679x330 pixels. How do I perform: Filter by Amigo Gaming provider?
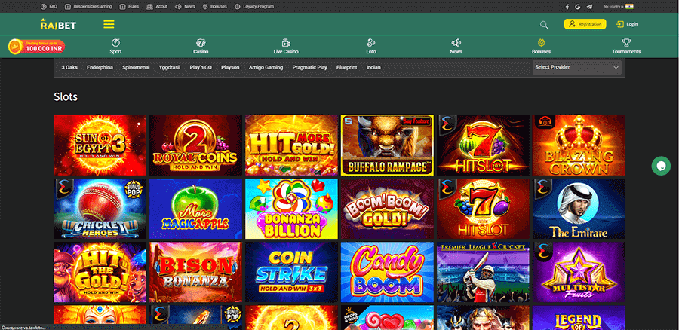pos(266,68)
